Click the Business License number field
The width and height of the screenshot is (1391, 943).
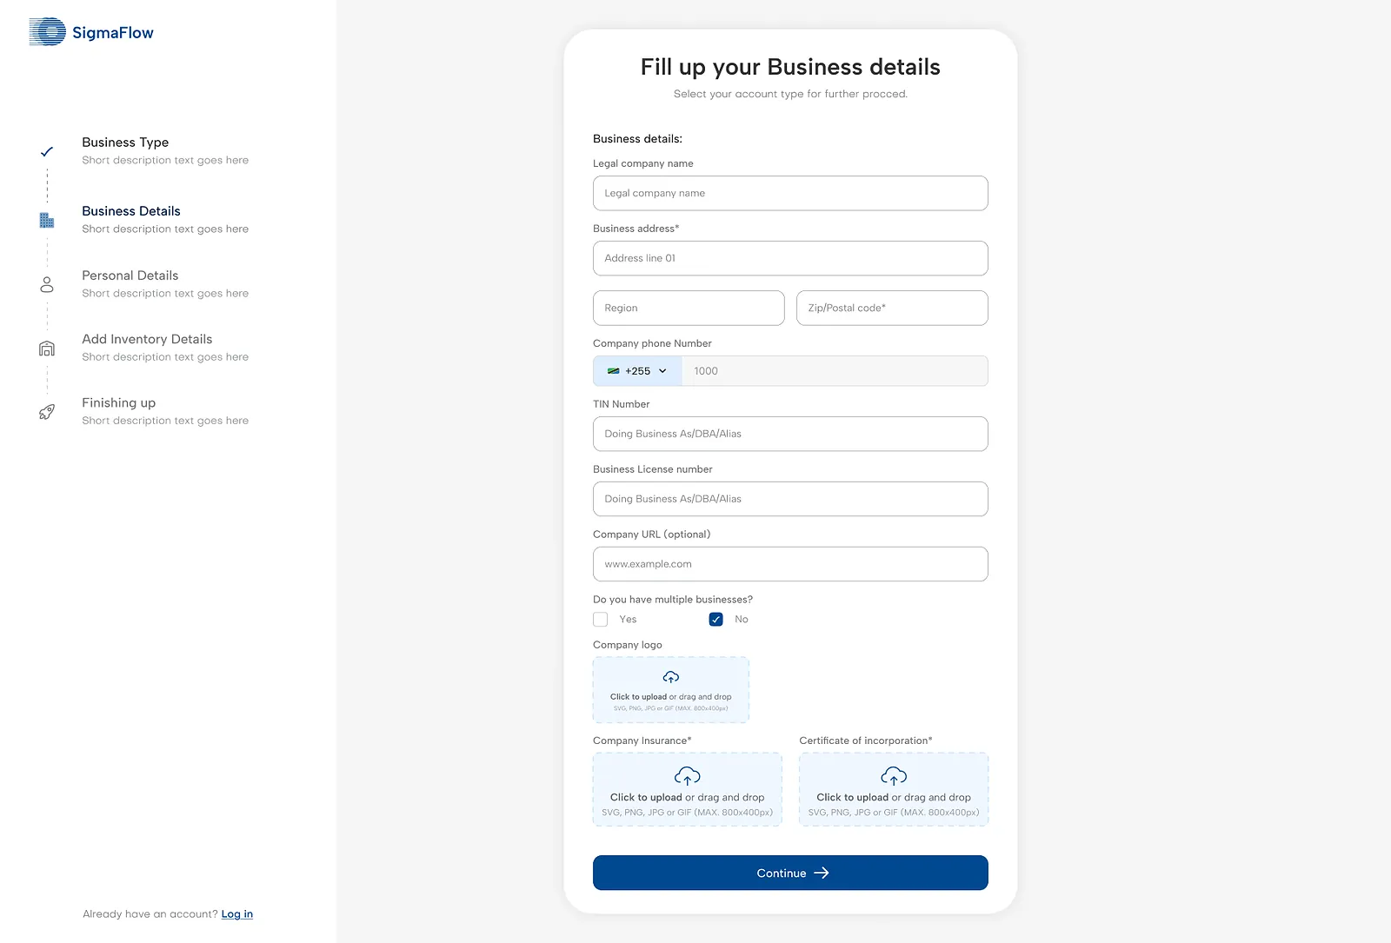point(790,499)
